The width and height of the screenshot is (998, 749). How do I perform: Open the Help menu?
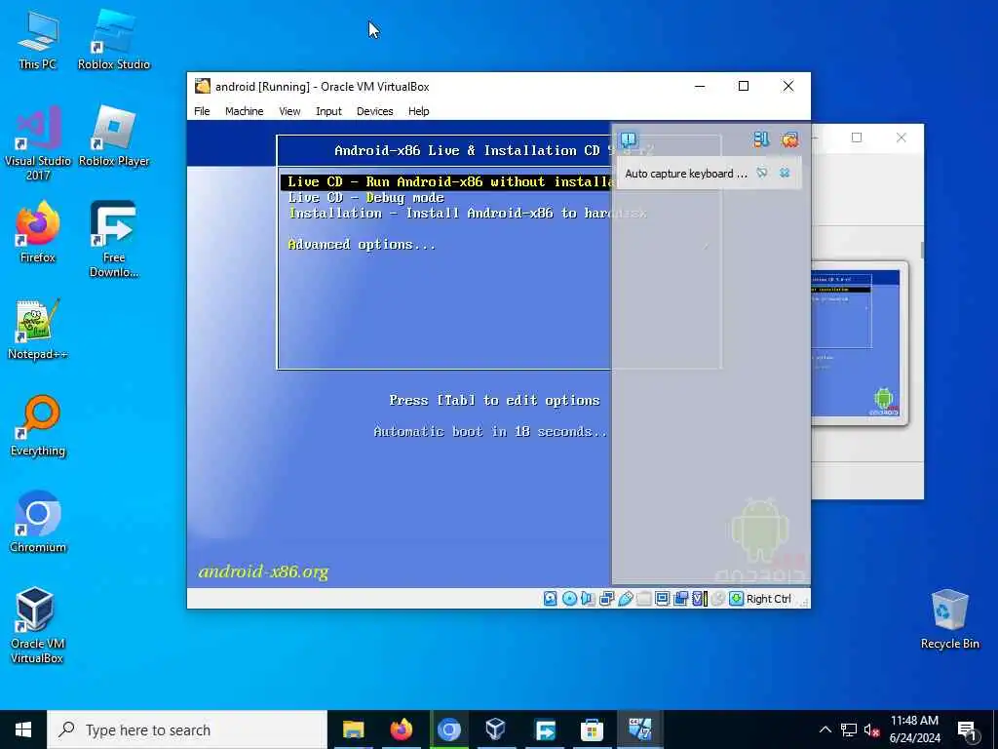coord(419,111)
